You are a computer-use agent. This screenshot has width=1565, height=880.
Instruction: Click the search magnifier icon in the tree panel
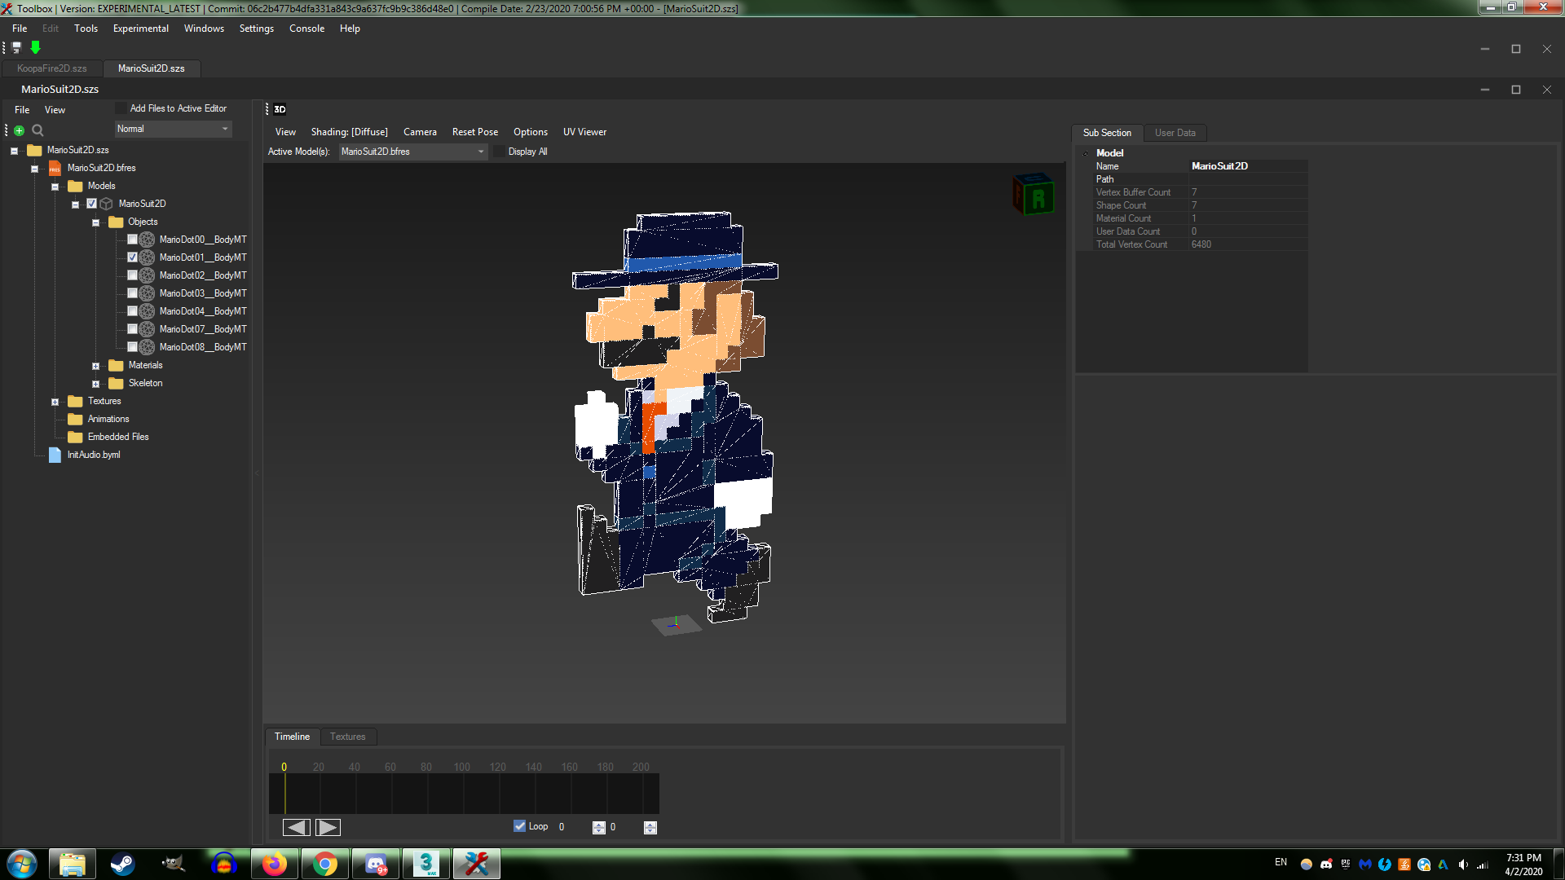point(37,130)
